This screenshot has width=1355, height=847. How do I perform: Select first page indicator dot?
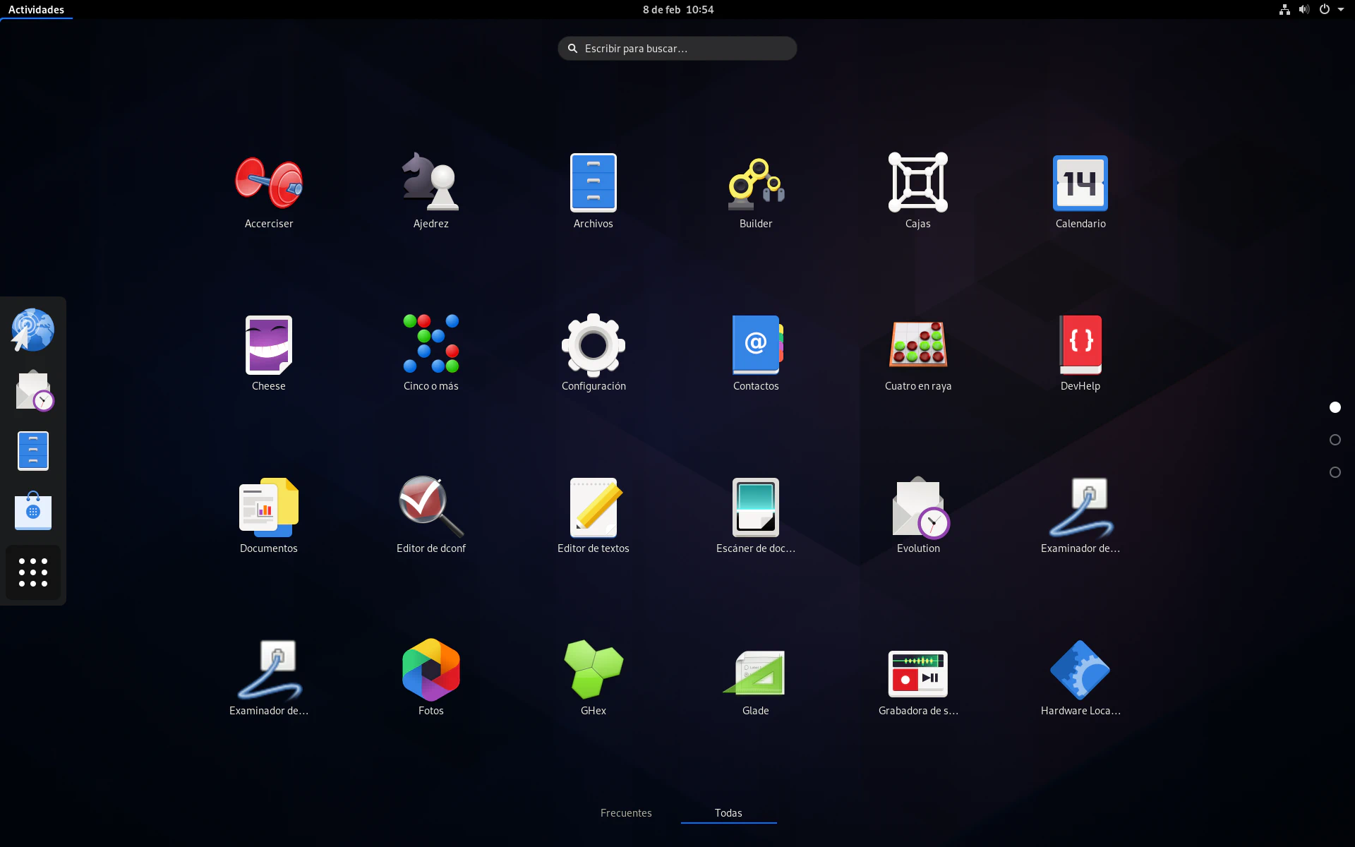click(1335, 407)
